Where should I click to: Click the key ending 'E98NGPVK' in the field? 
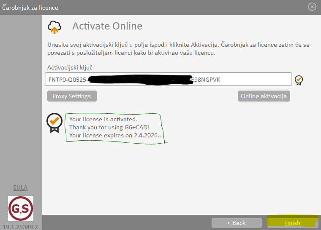[205, 80]
